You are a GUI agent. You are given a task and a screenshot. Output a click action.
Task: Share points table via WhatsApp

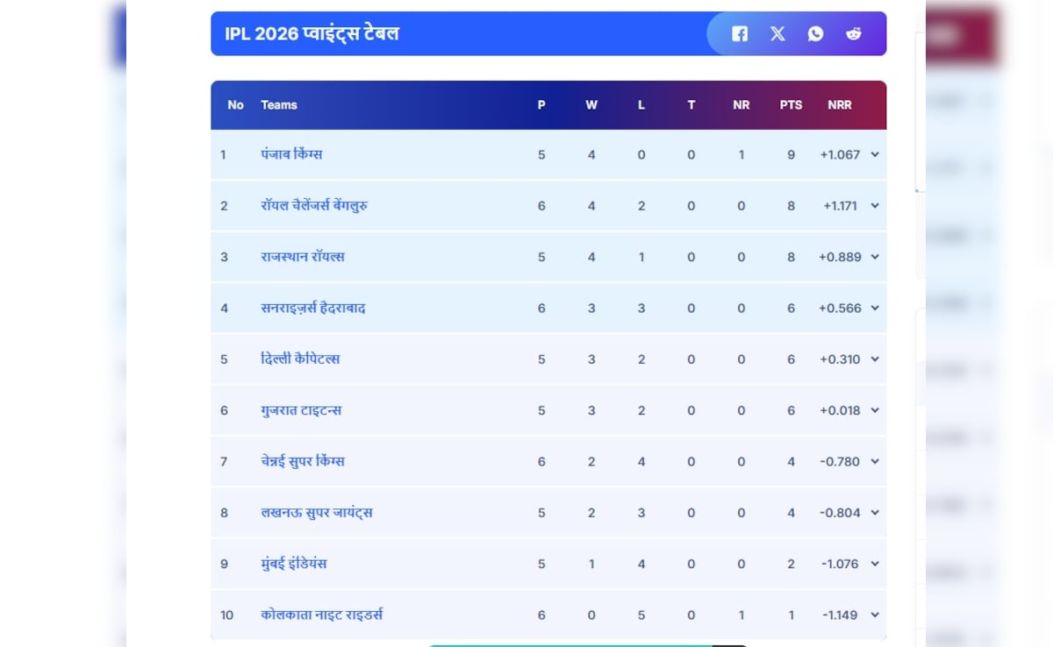point(815,33)
